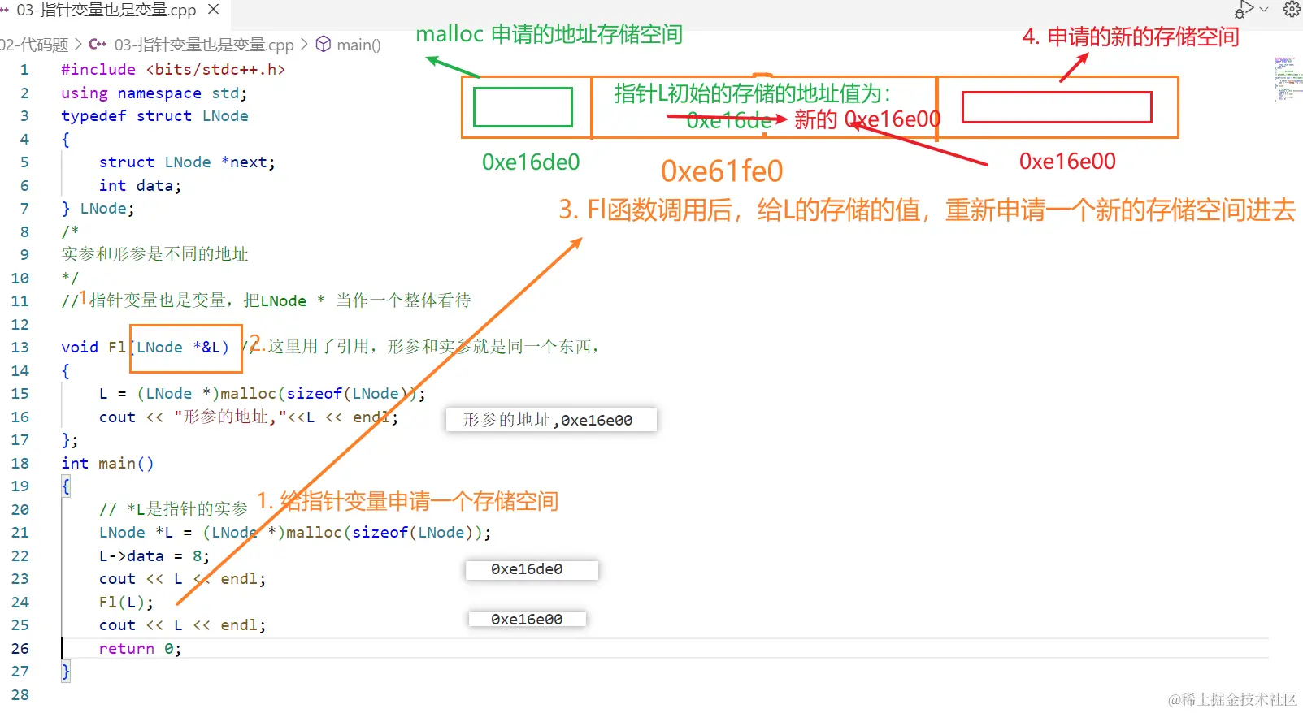Click 'L->data = 8;' statement

click(x=154, y=556)
